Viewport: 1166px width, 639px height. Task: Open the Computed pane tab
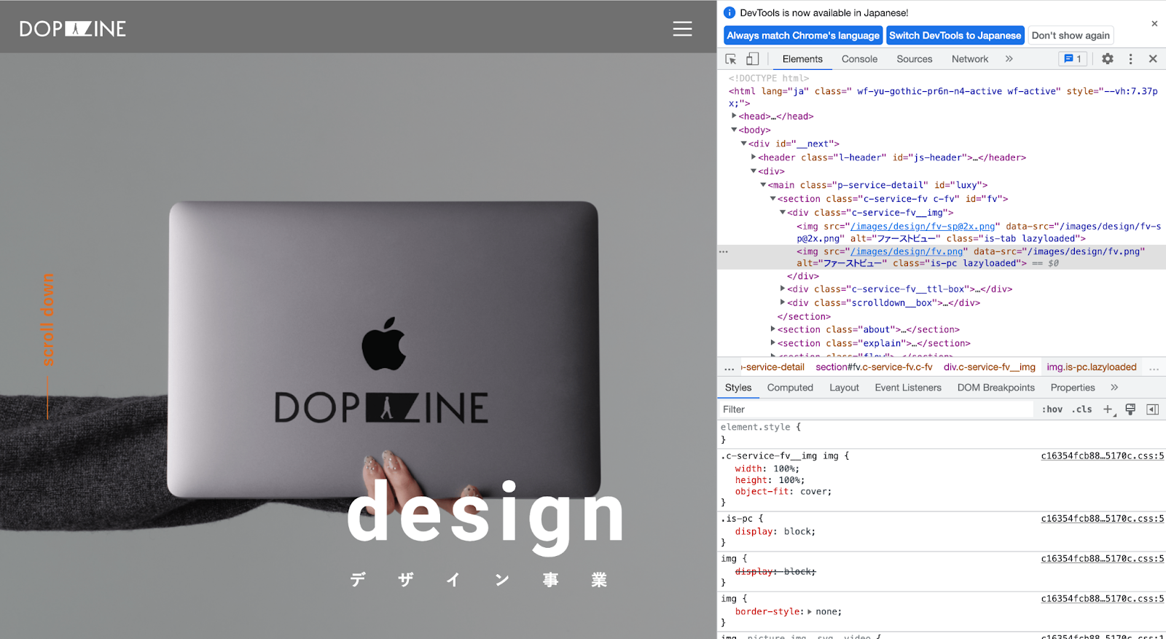[790, 388]
